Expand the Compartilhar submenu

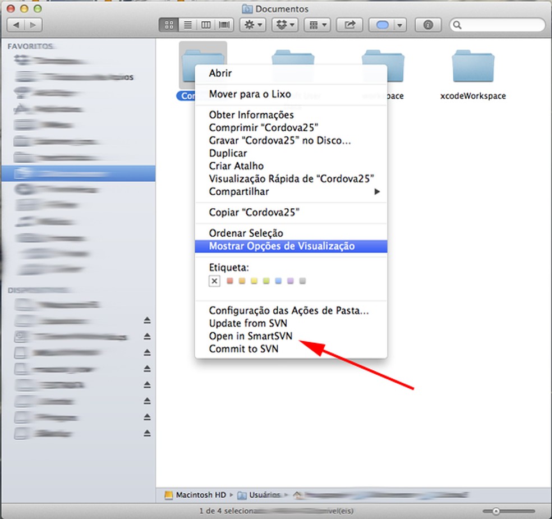291,191
